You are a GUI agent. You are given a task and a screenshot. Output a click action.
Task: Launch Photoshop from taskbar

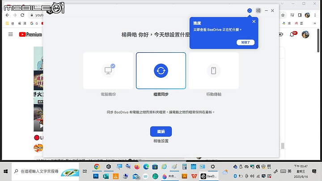click(x=96, y=176)
